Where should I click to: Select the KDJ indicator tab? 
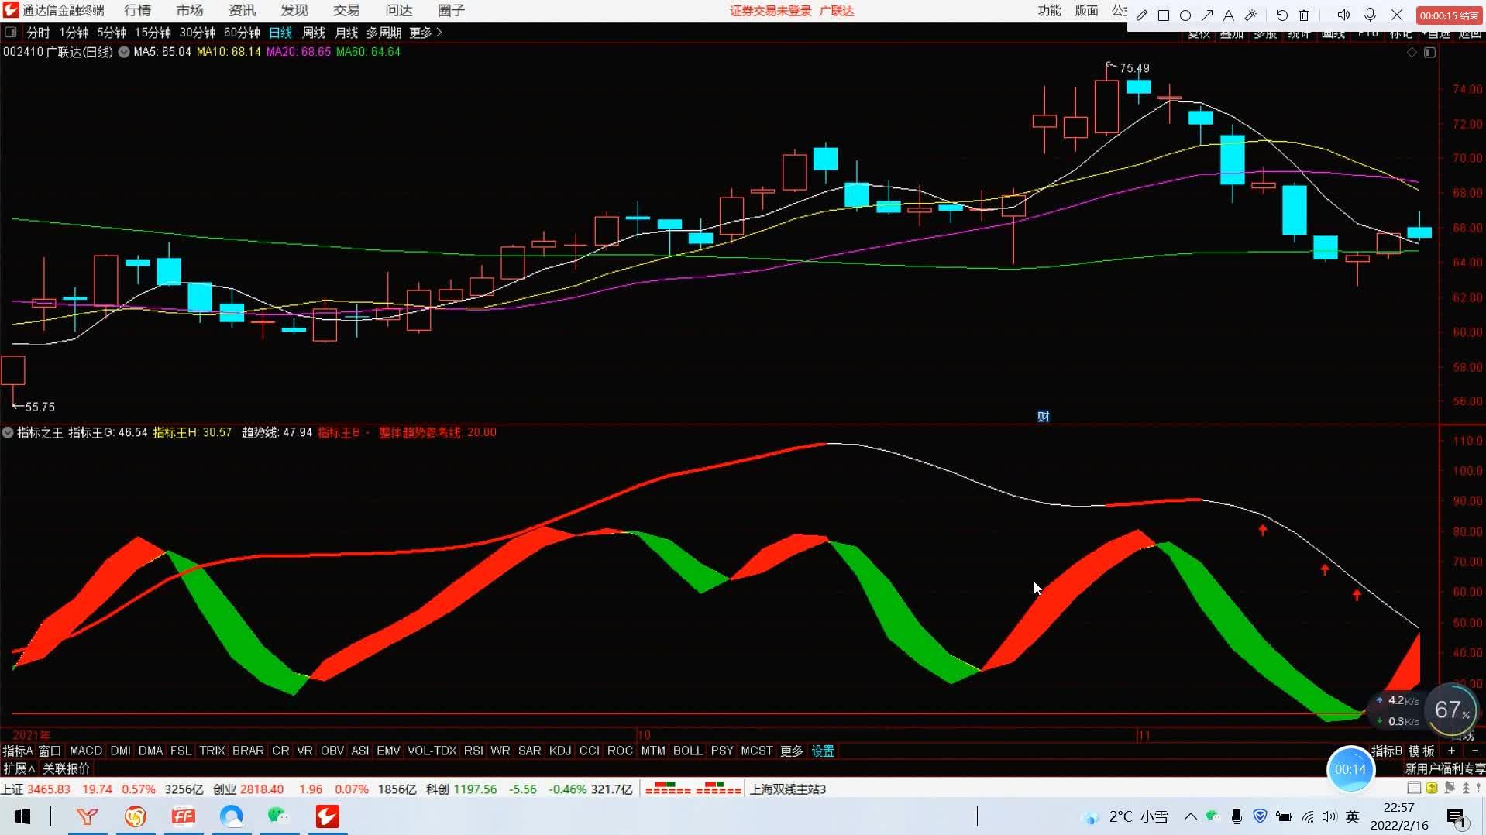[560, 751]
